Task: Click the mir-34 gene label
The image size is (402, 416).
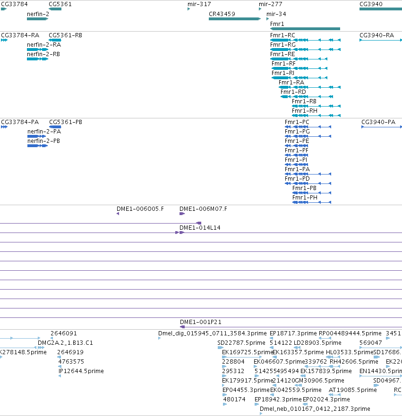Action: (276, 14)
